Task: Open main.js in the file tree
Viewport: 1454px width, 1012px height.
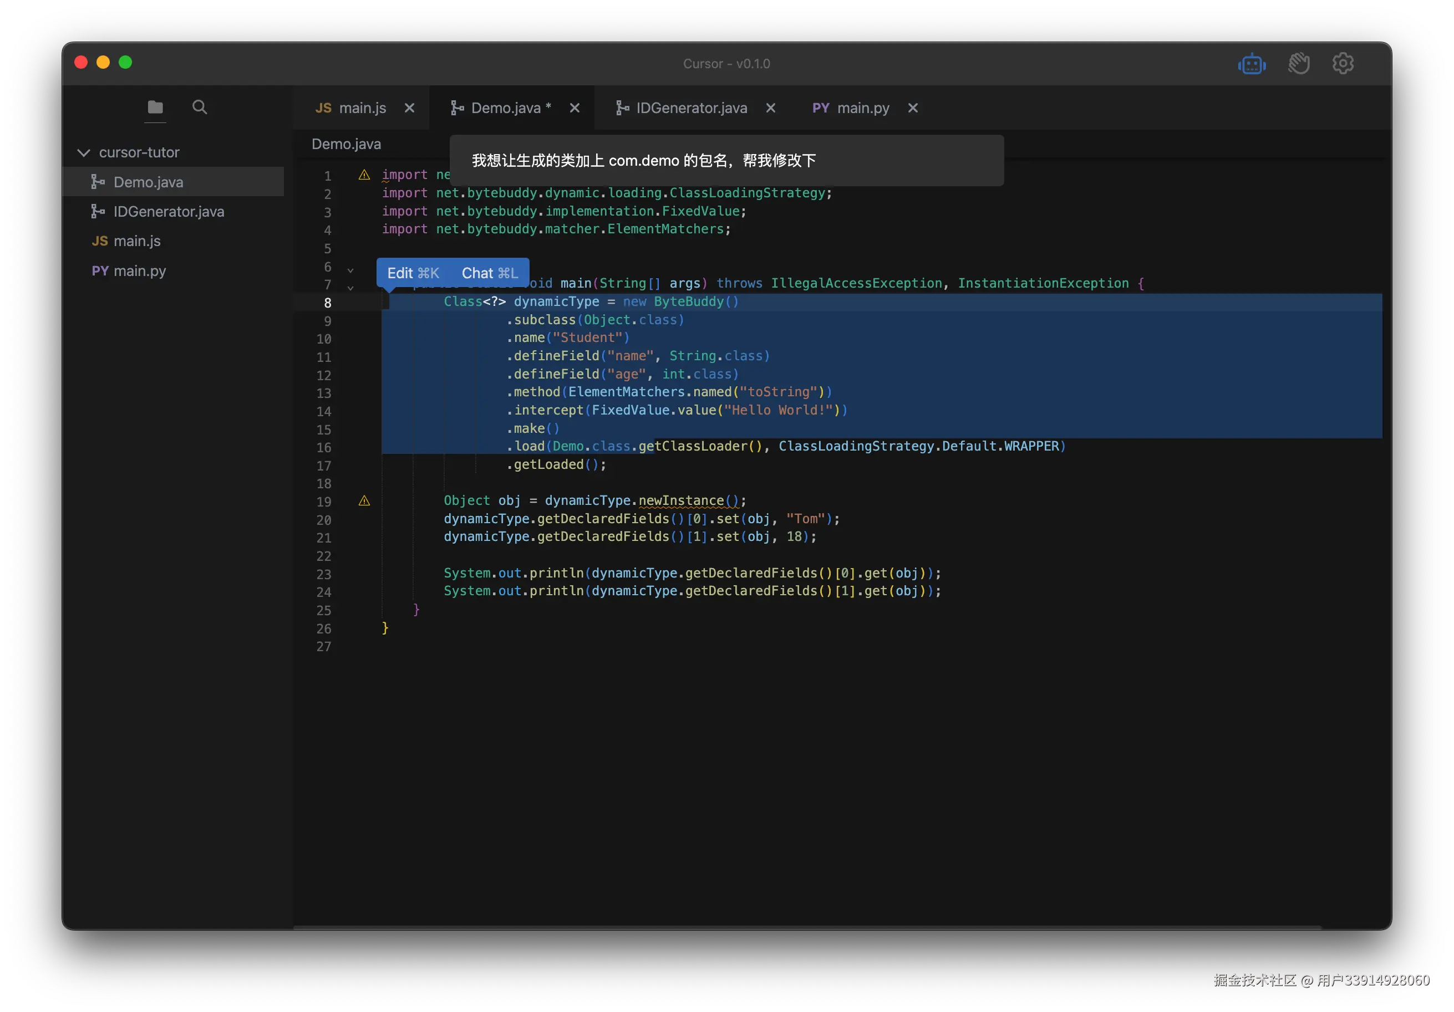Action: pyautogui.click(x=137, y=241)
